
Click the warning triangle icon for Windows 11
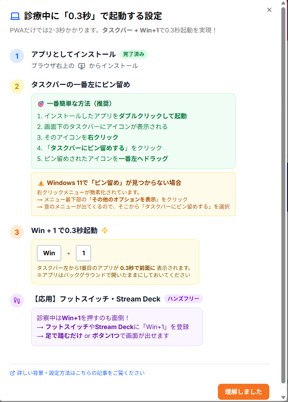(41, 183)
